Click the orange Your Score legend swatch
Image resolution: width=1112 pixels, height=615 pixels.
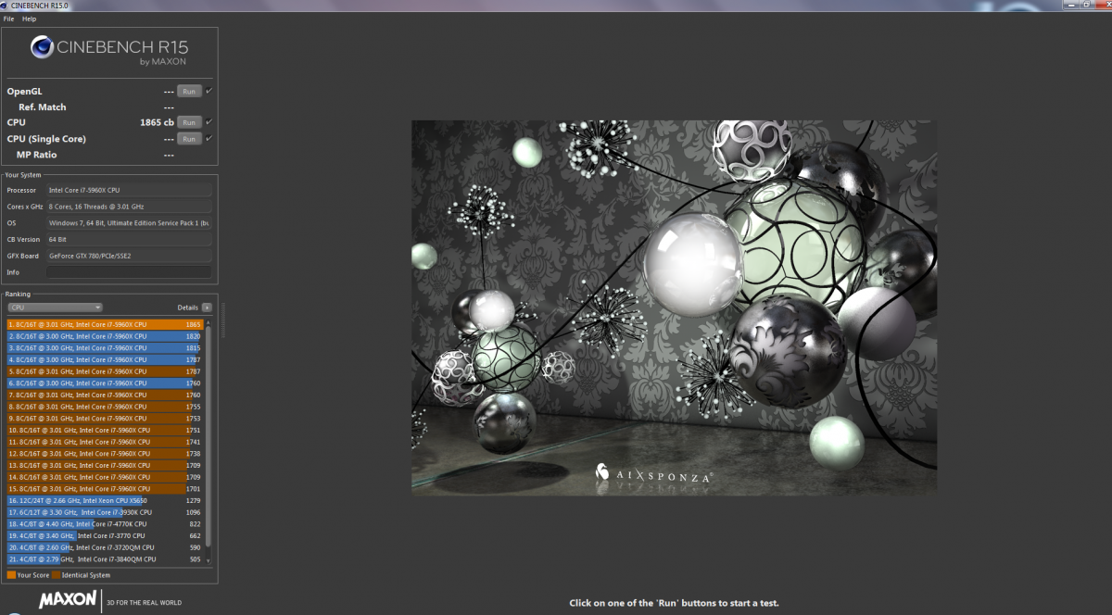point(11,575)
